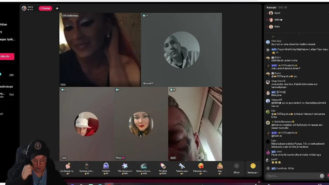Share the live stream via the arrow icon
The image size is (329, 185).
(x=57, y=8)
